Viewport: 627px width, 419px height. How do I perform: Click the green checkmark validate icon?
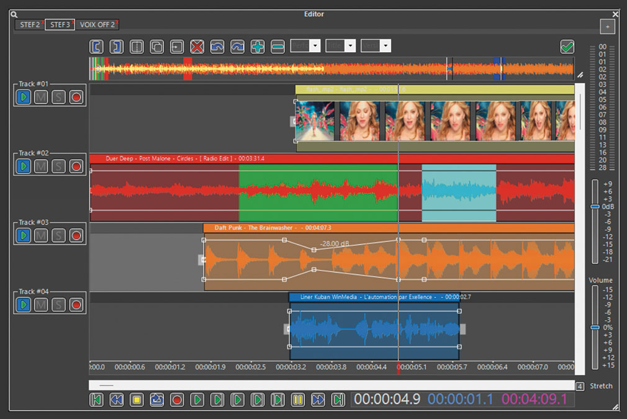click(x=567, y=47)
